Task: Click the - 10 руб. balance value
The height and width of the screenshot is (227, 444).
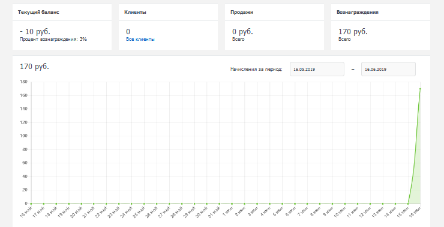Action: tap(35, 31)
